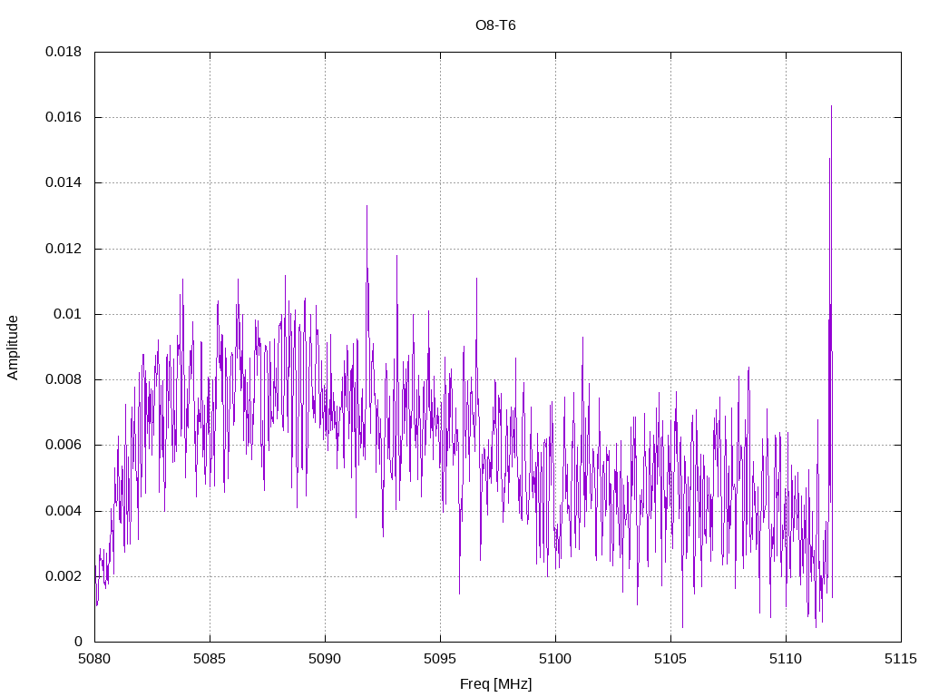Click the 0.014 y-axis tick label
The height and width of the screenshot is (697, 929).
click(x=64, y=182)
